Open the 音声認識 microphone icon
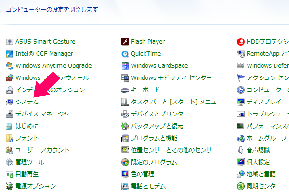The image size is (289, 193). [241, 150]
